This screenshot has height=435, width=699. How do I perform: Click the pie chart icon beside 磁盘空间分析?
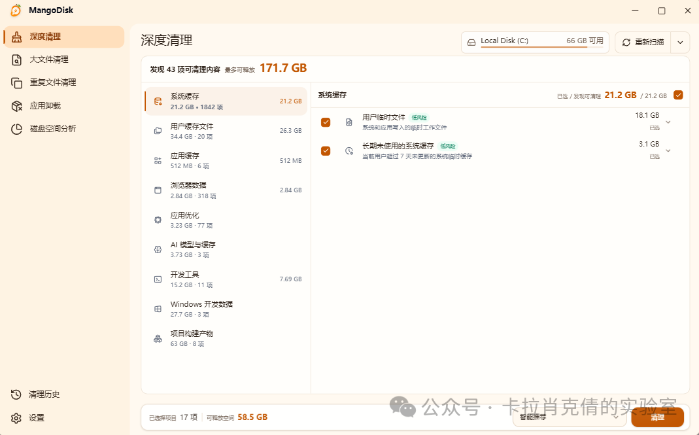(x=16, y=129)
